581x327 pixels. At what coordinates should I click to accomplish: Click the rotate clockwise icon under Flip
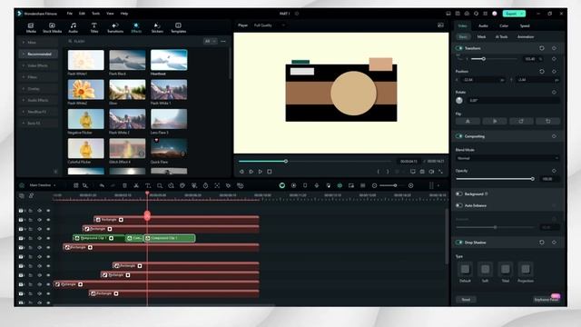click(x=521, y=121)
